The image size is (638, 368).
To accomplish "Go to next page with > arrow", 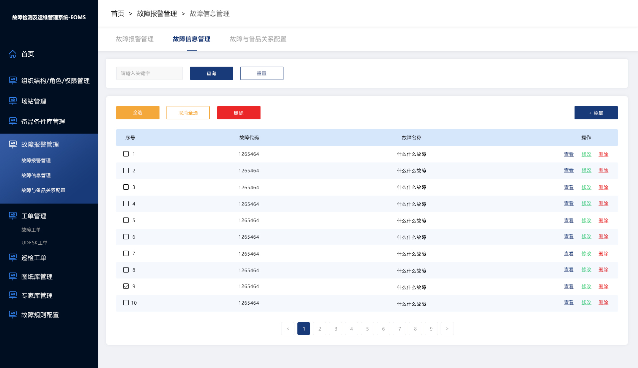I will (447, 329).
